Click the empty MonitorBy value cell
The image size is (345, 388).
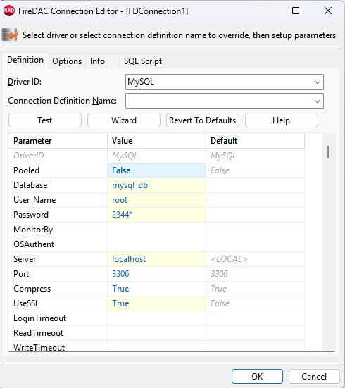tap(156, 230)
